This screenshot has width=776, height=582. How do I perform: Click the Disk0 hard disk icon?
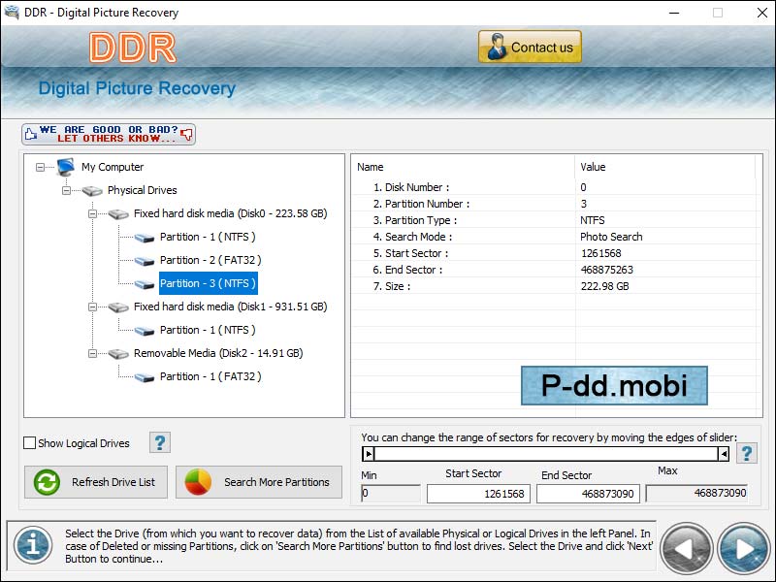point(118,213)
